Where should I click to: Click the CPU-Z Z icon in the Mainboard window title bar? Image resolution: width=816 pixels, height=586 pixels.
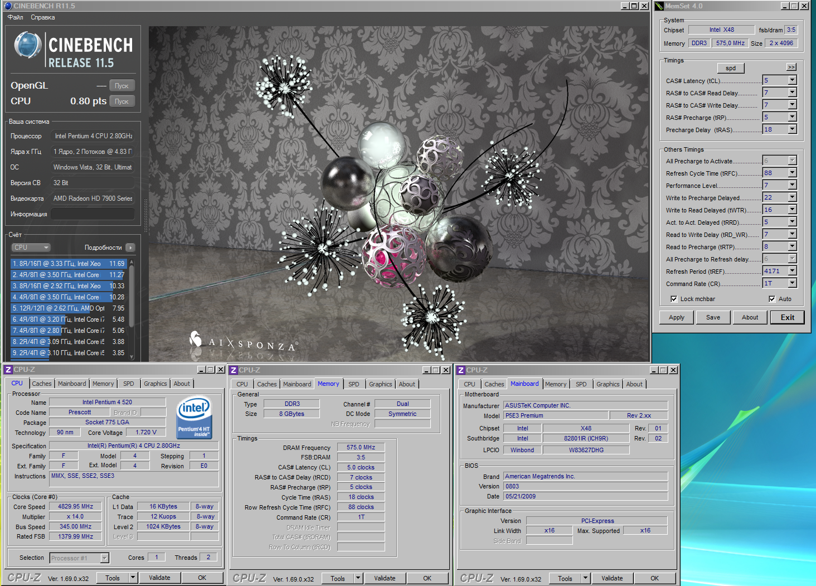(x=461, y=370)
